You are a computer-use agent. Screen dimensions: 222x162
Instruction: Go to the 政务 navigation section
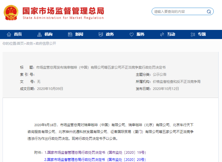coord(110,34)
